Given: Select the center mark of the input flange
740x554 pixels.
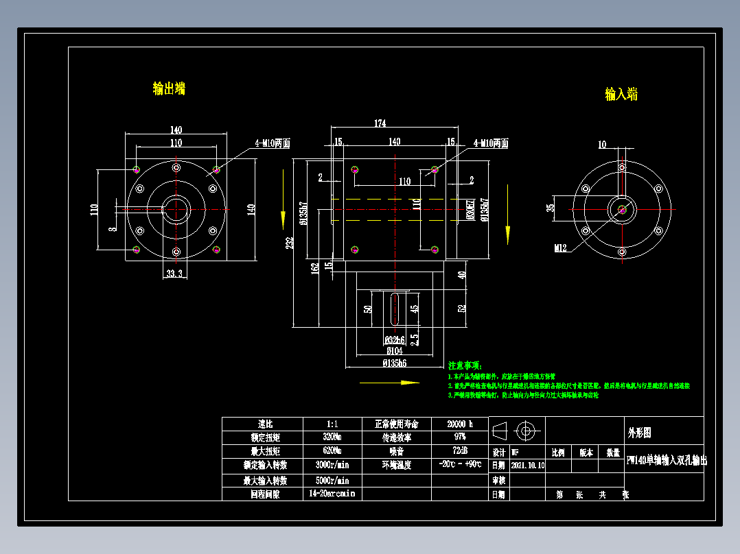Looking at the screenshot, I should [x=622, y=210].
